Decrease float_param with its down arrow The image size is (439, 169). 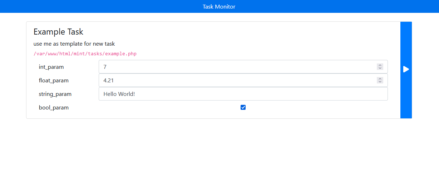[380, 82]
